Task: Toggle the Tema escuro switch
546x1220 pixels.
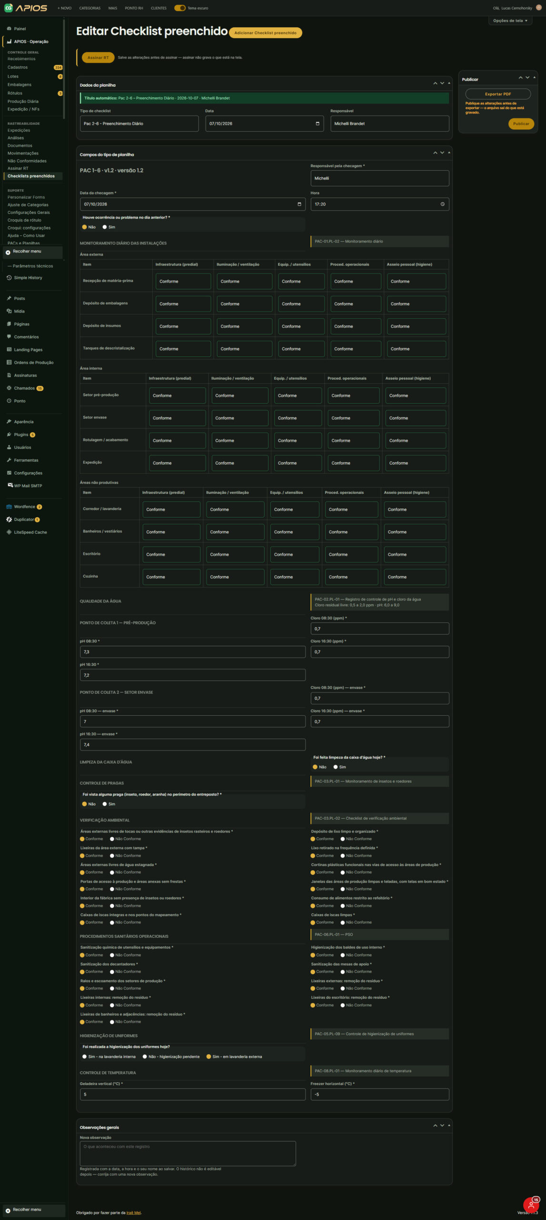Action: click(x=179, y=8)
